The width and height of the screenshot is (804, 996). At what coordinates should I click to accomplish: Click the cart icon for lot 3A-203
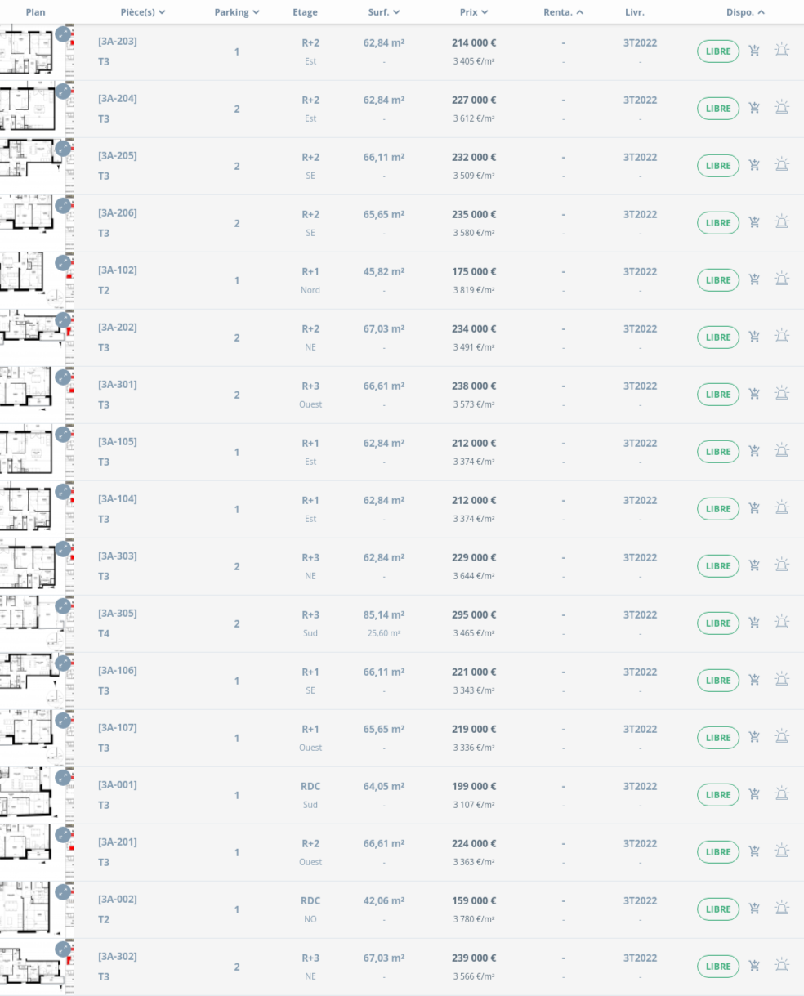(x=754, y=51)
